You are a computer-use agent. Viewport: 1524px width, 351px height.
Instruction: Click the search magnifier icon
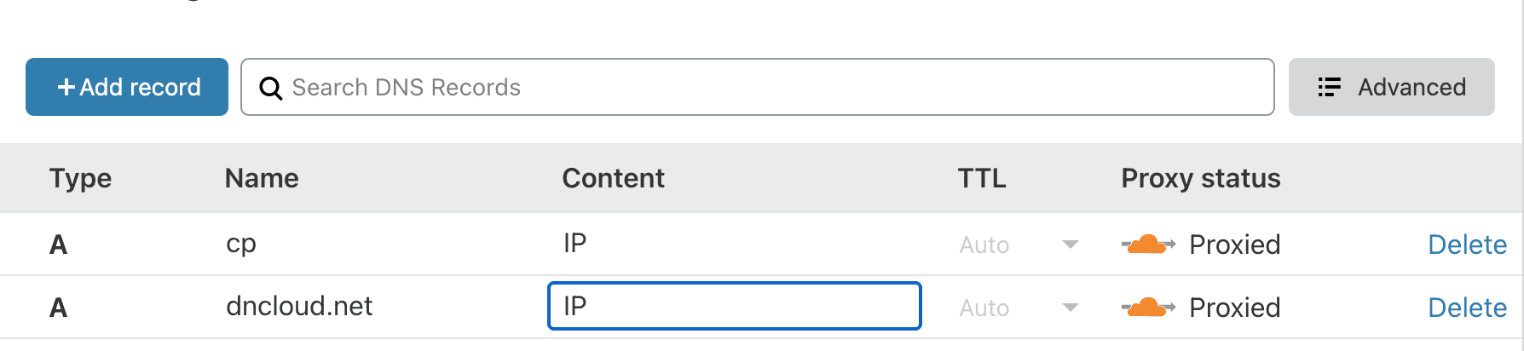(270, 88)
